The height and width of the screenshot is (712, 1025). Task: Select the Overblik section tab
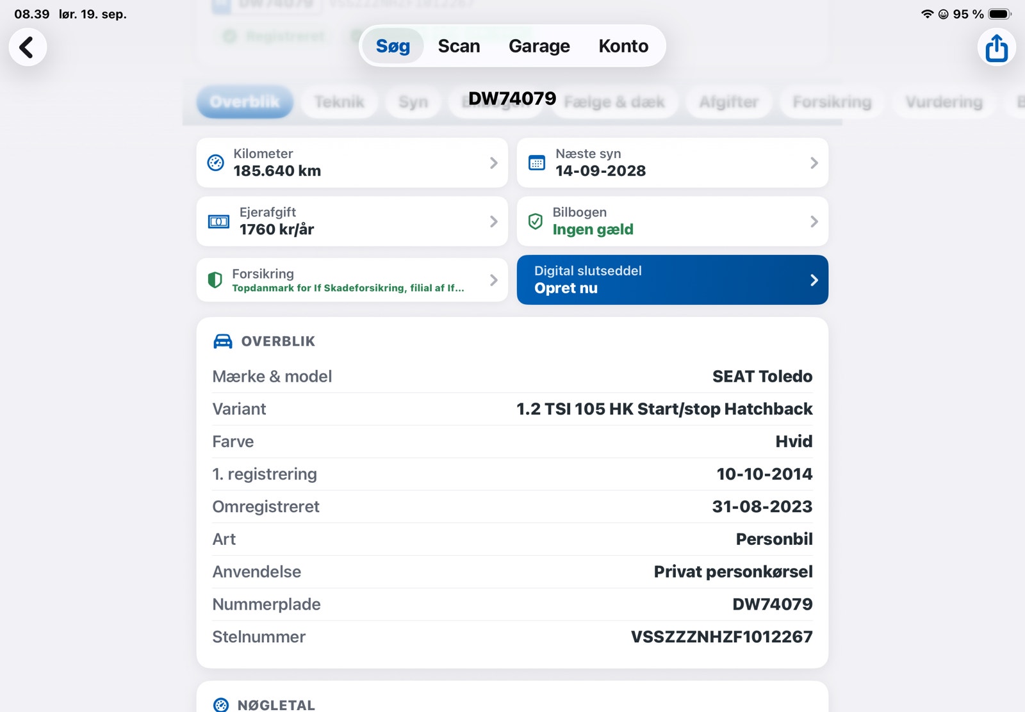[245, 102]
